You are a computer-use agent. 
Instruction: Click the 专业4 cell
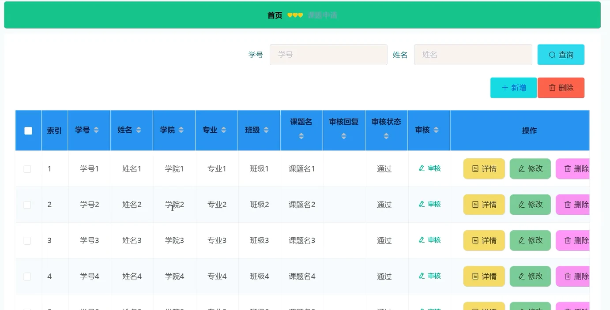(x=217, y=276)
